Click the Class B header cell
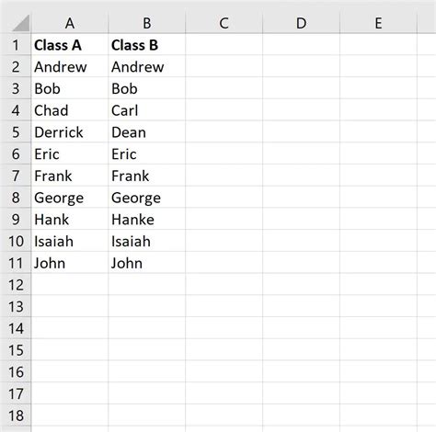The width and height of the screenshot is (436, 432). coord(147,45)
